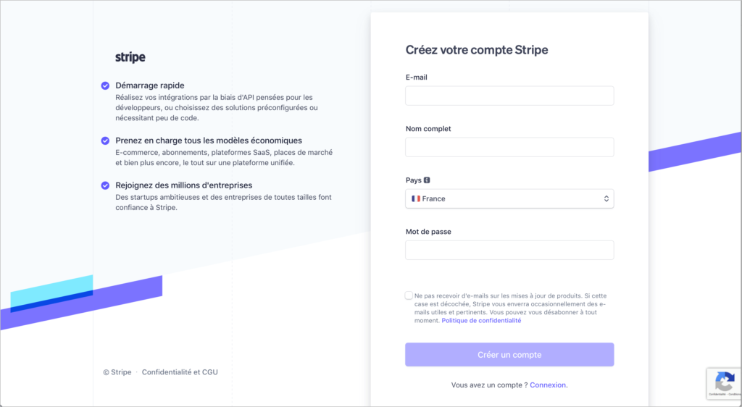Toggle the product update emails opt-out checkbox

tap(409, 295)
